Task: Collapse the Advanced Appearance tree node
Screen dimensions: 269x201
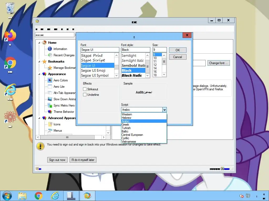Action: pyautogui.click(x=39, y=118)
